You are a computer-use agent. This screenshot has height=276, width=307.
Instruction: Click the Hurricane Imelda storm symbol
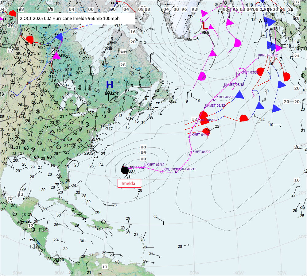click(125, 170)
